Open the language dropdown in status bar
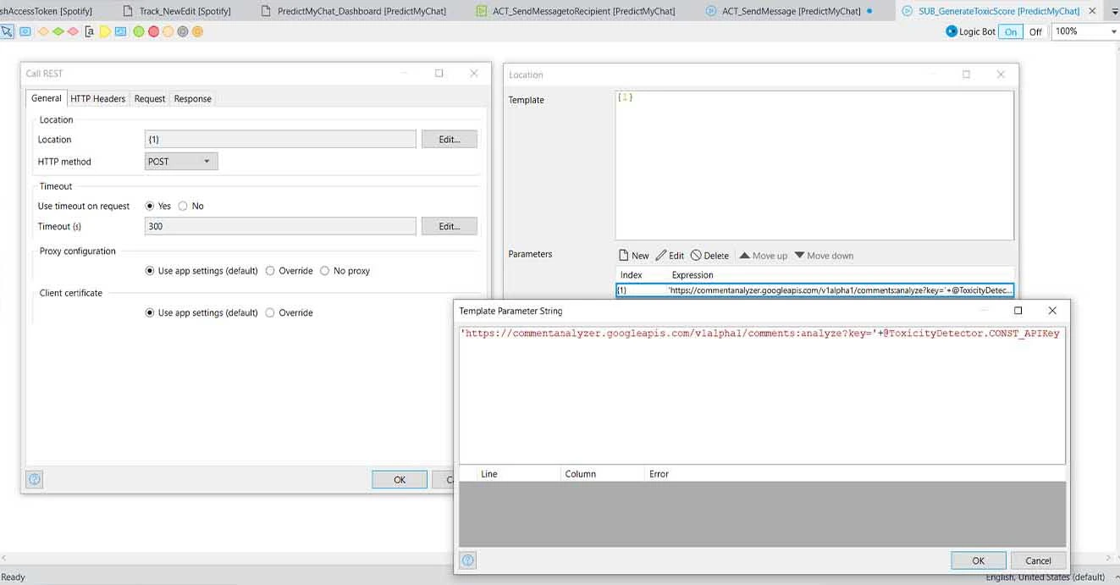The image size is (1120, 585). (1116, 577)
